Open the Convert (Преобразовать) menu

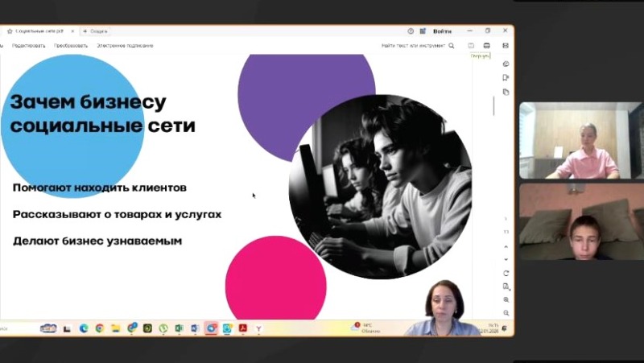tap(71, 46)
